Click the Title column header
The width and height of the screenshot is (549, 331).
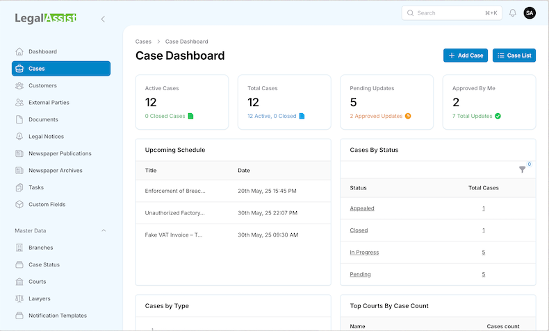[x=151, y=171]
